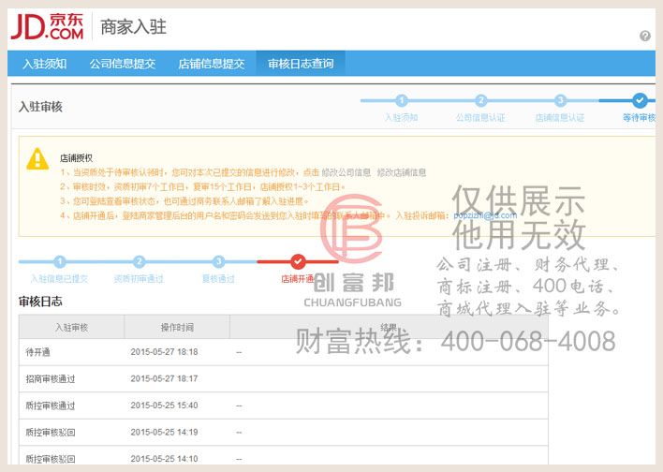663x472 pixels.
Task: Click the timestamp 2015-05-25 14:10
Action: point(164,459)
